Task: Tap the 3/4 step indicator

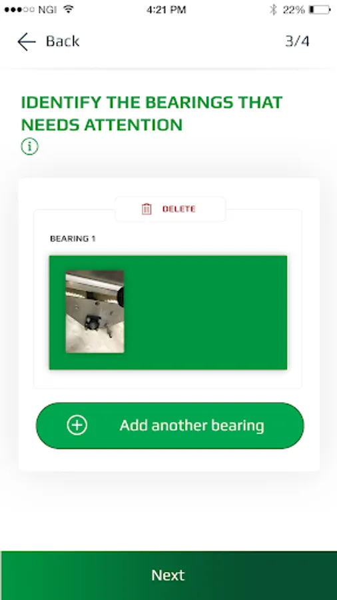Action: [x=297, y=41]
